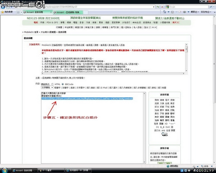Open a new blank tab
216x173 pixels.
click(x=86, y=12)
